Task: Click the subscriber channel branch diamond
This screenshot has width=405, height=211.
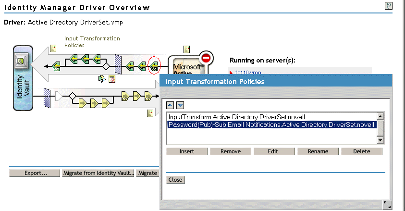Action: pos(73,96)
